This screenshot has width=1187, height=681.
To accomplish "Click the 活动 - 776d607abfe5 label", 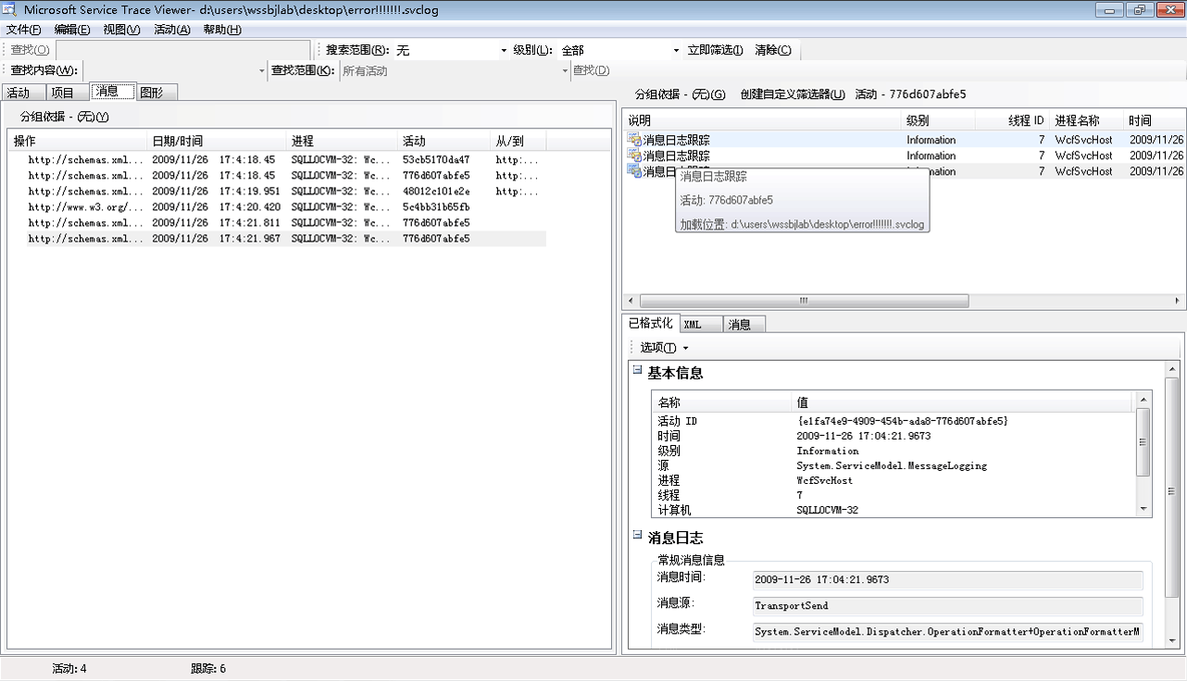I will 910,94.
